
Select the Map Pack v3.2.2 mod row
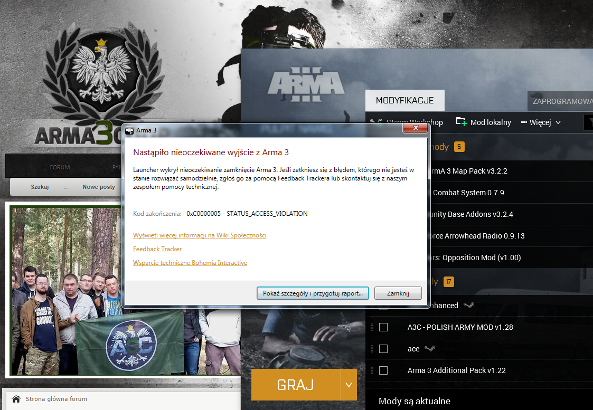[x=511, y=171]
